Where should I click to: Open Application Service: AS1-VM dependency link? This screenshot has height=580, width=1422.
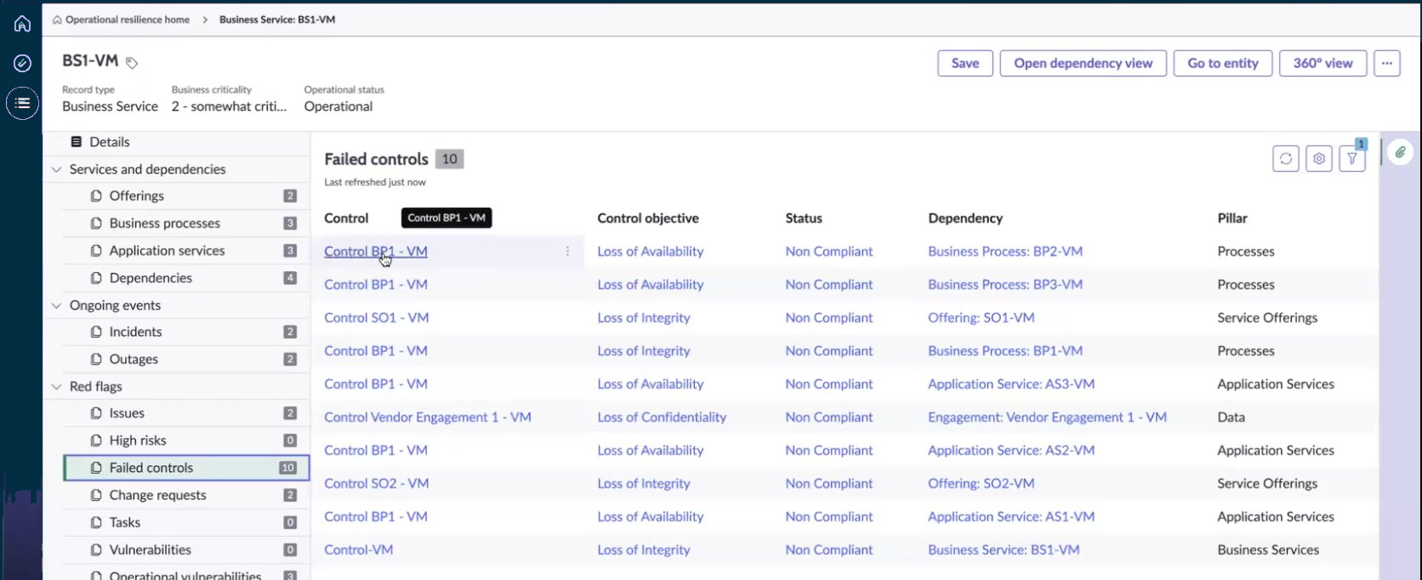click(x=1011, y=516)
